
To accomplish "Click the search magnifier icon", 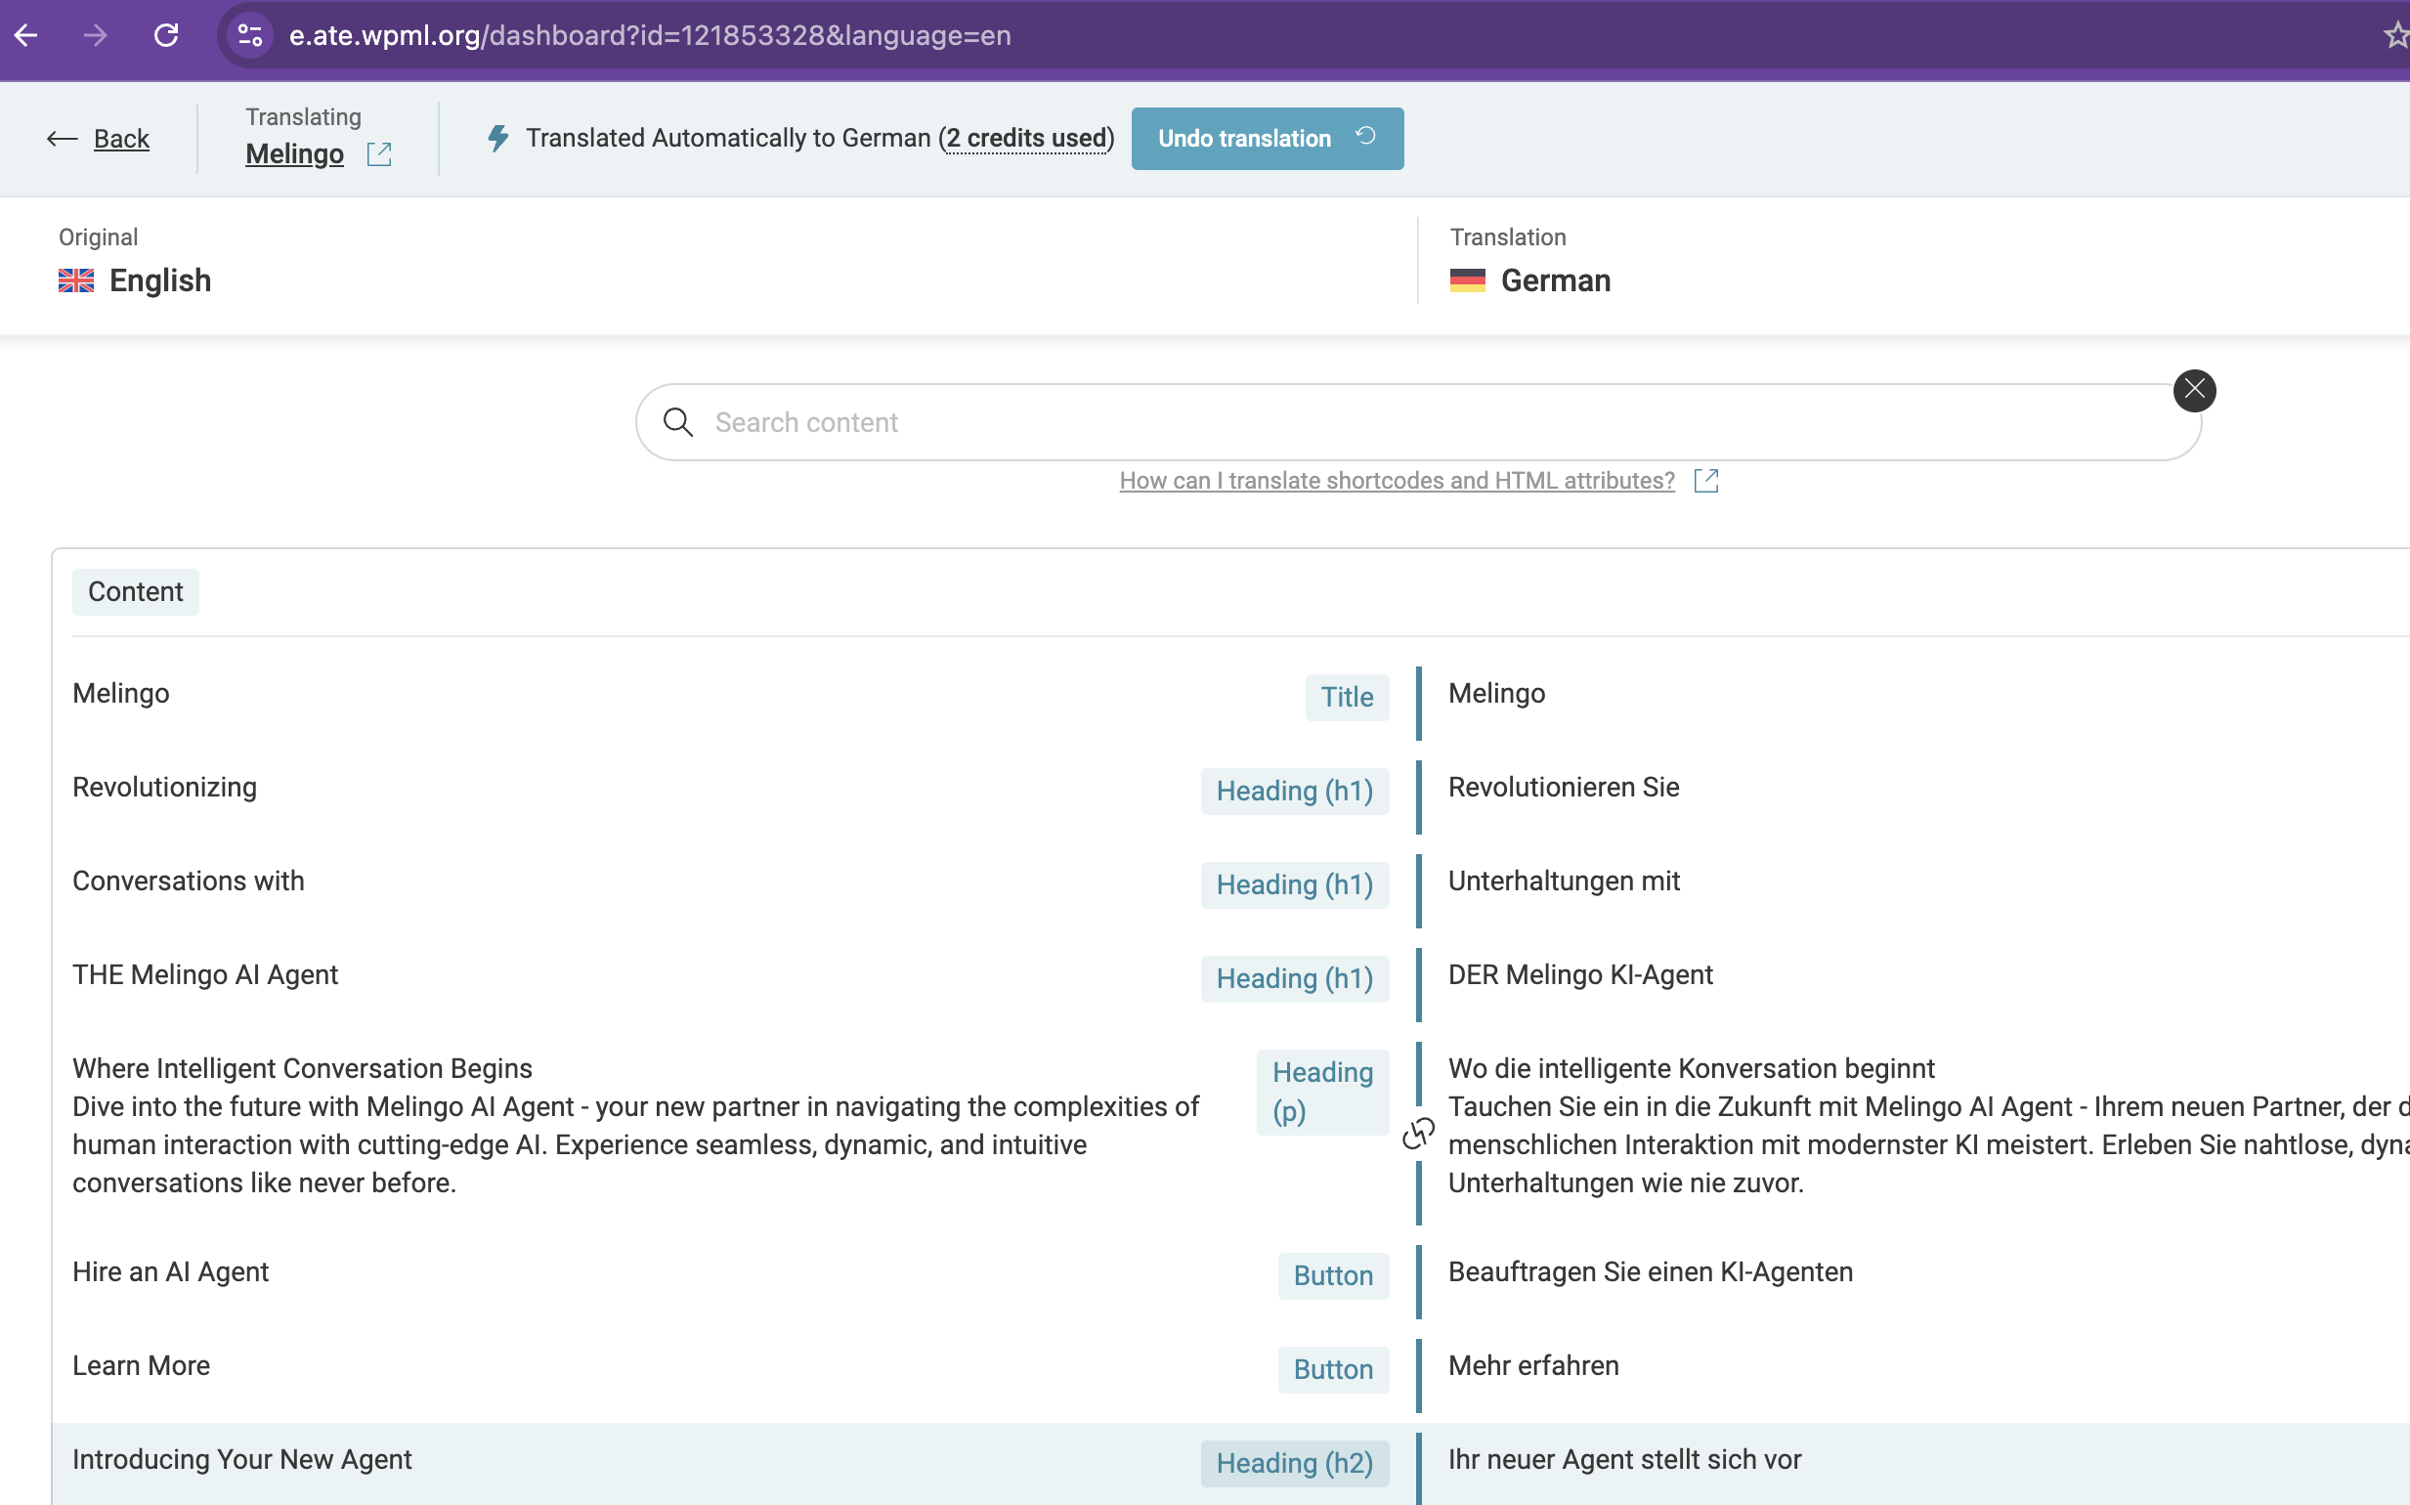I will 678,422.
